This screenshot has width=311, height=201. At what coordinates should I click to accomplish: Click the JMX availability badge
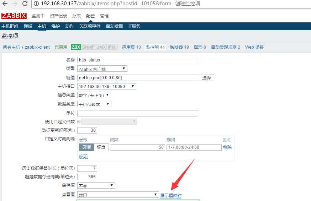point(101,47)
